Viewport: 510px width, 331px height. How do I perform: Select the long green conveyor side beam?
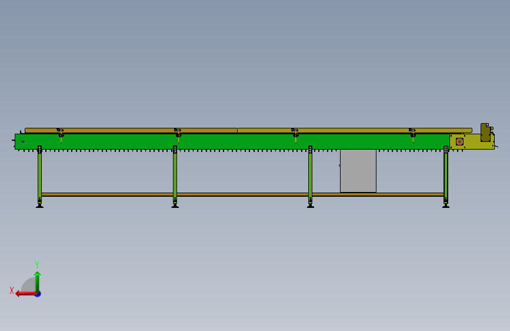(232, 141)
